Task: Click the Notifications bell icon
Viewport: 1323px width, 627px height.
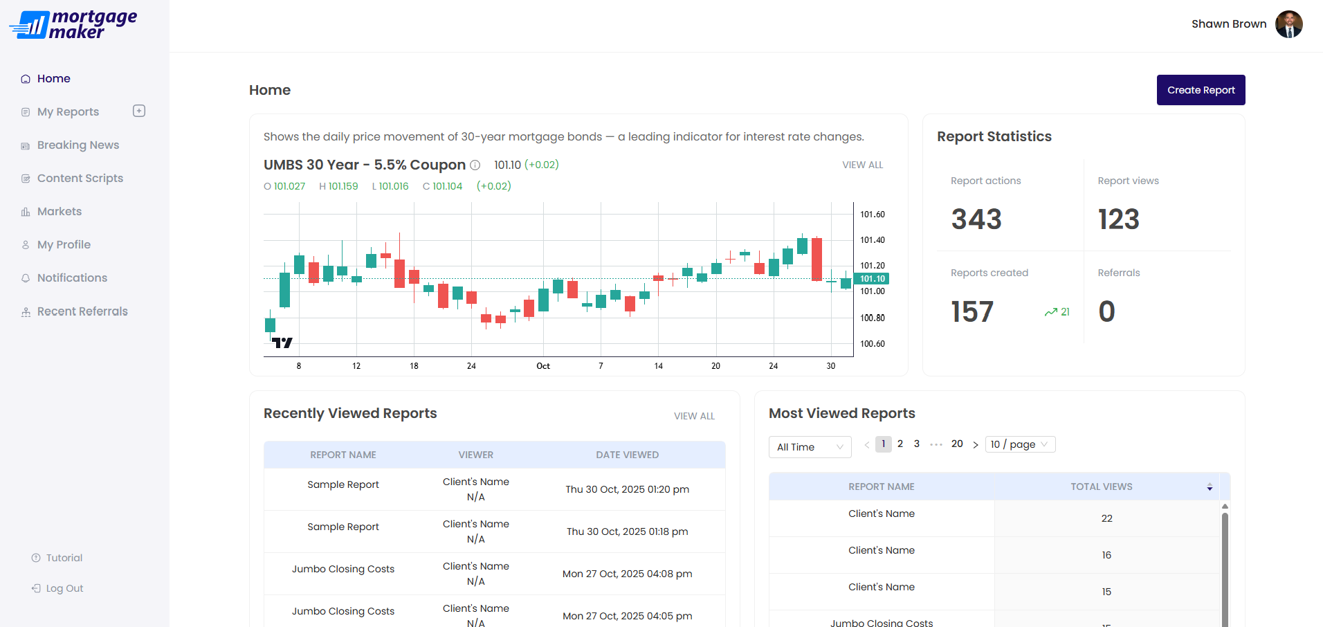Action: (26, 278)
